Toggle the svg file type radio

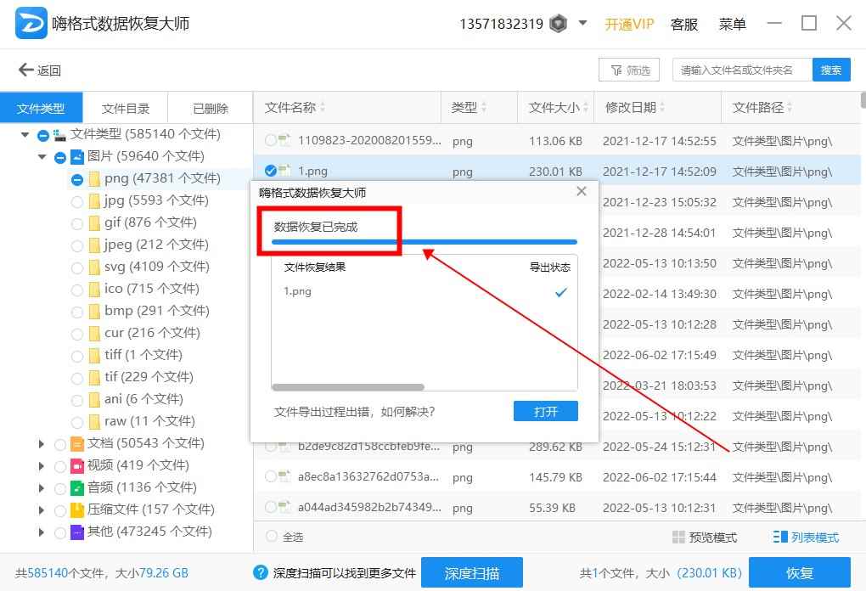point(77,267)
